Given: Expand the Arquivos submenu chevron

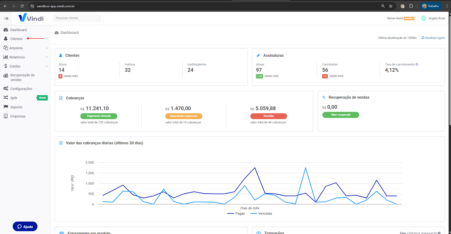Looking at the screenshot, I should [47, 48].
